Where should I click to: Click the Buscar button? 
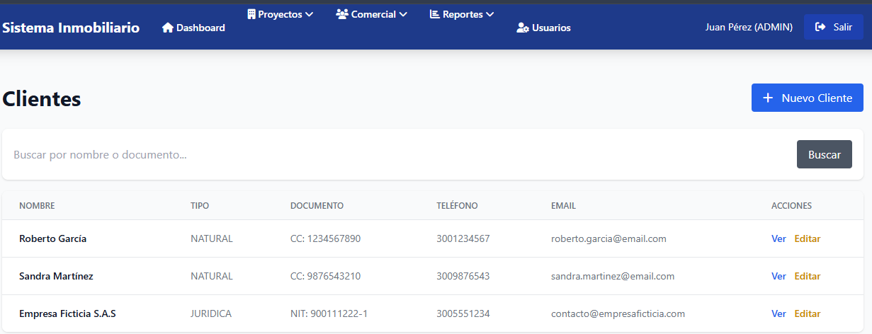pyautogui.click(x=825, y=154)
